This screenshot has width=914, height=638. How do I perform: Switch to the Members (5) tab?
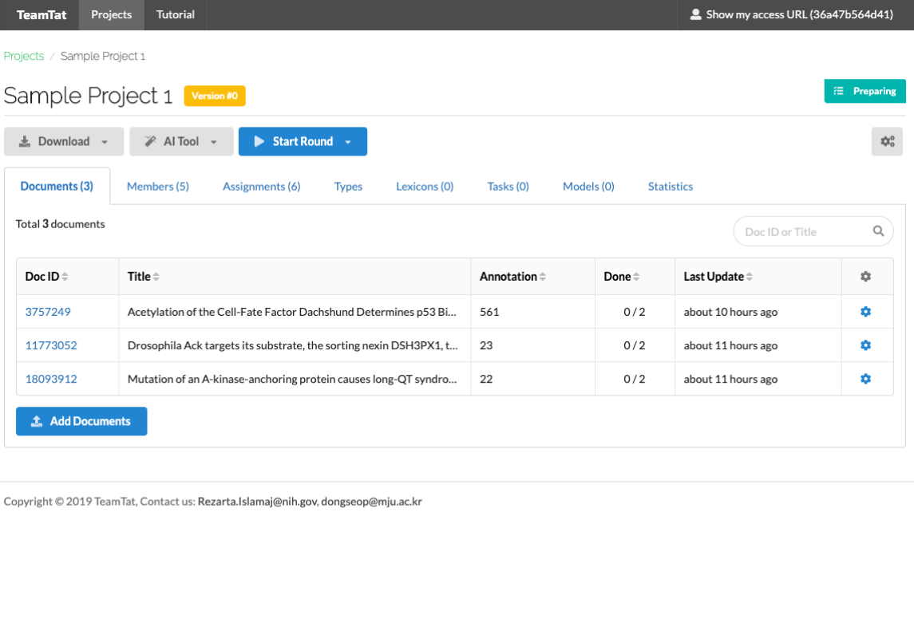pos(158,187)
